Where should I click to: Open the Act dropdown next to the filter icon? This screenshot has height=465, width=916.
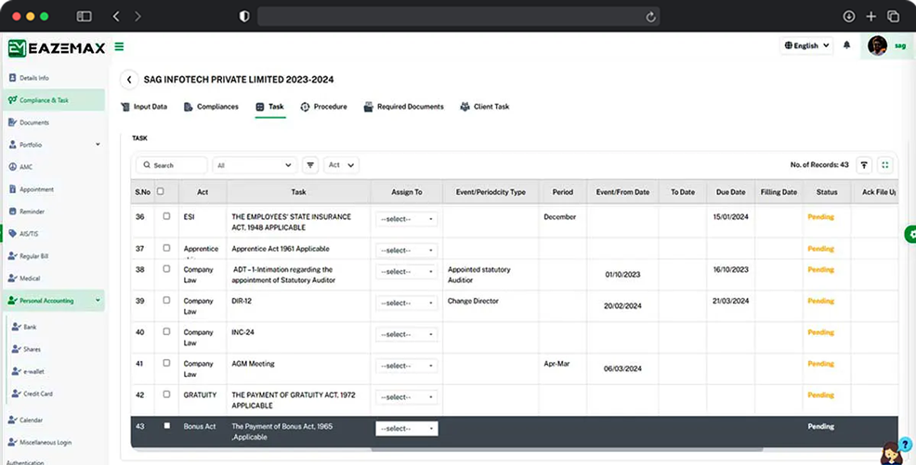341,165
